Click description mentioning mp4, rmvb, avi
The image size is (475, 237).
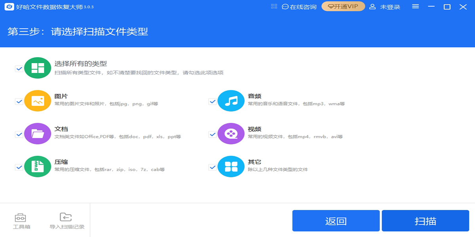coord(295,137)
